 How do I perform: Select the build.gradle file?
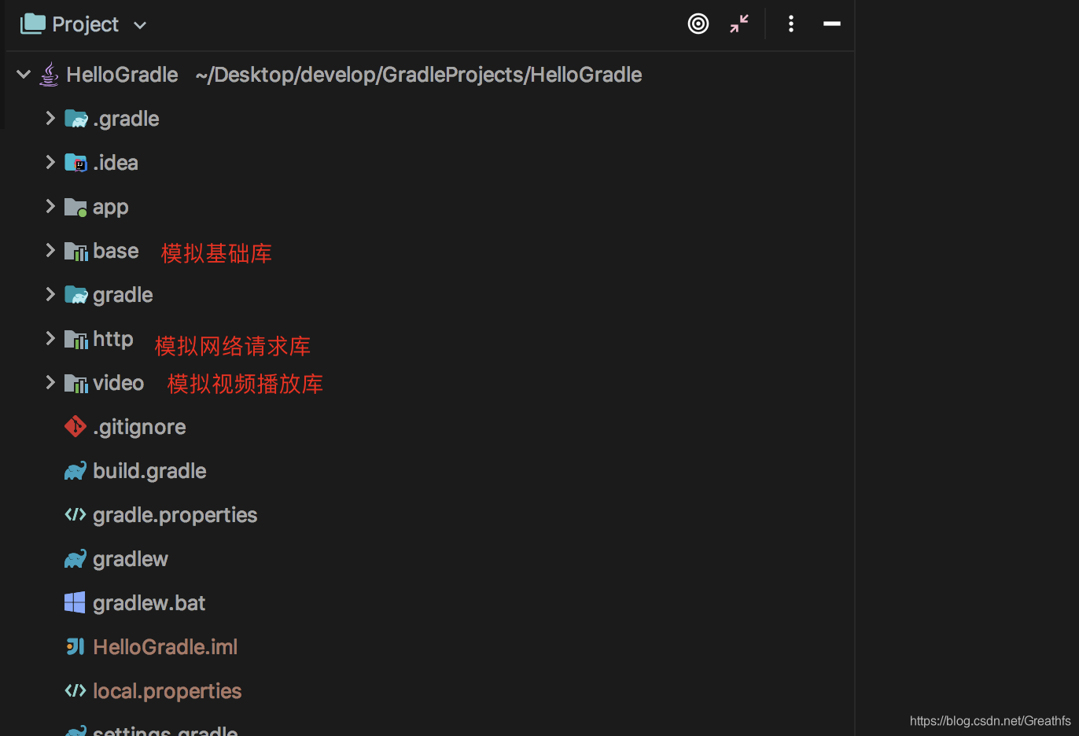149,471
